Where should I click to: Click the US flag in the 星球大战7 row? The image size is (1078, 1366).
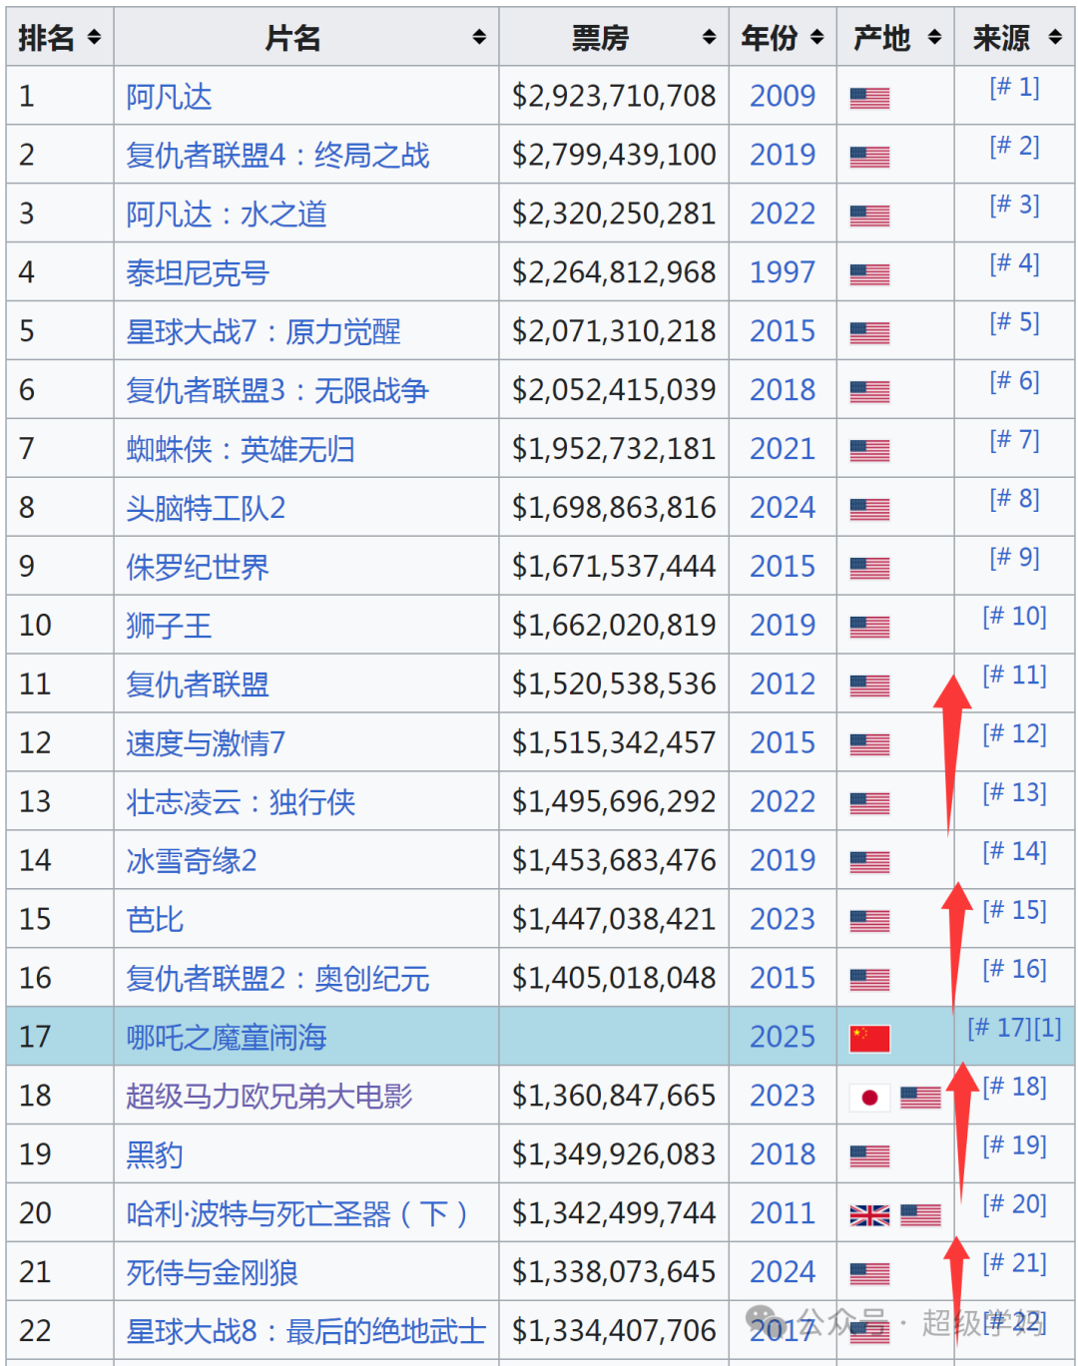pyautogui.click(x=869, y=333)
